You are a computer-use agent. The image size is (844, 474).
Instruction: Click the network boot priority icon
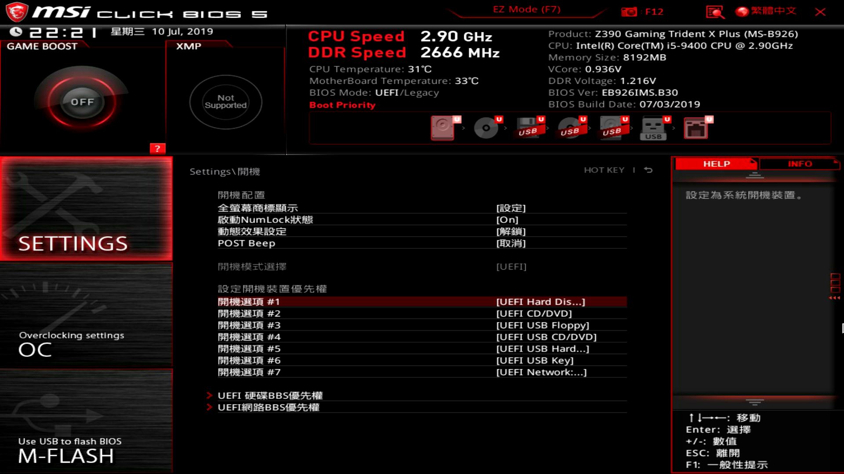coord(696,128)
